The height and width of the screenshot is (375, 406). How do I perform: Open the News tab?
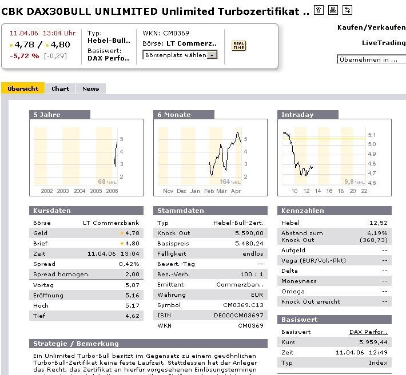(x=90, y=88)
